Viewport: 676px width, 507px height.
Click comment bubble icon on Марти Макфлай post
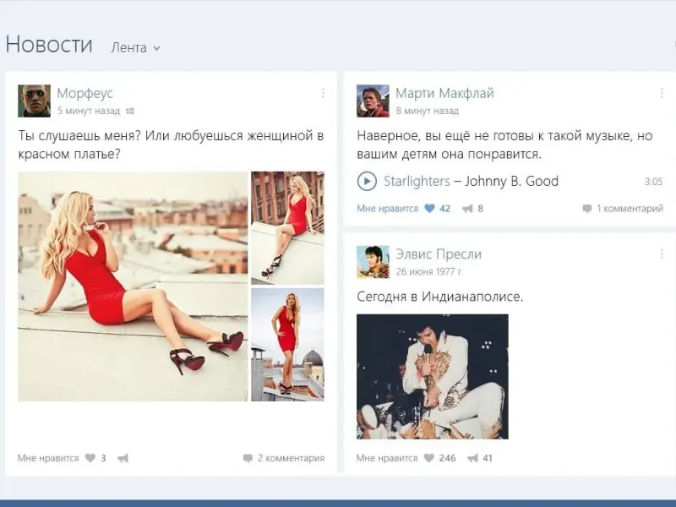(x=586, y=209)
